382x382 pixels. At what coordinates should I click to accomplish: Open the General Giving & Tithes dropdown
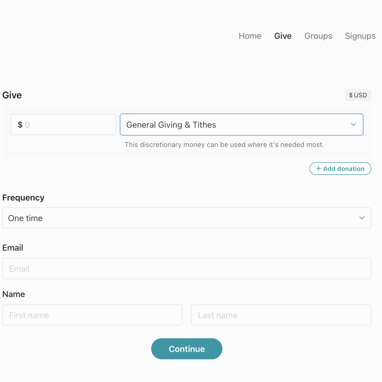(x=241, y=125)
